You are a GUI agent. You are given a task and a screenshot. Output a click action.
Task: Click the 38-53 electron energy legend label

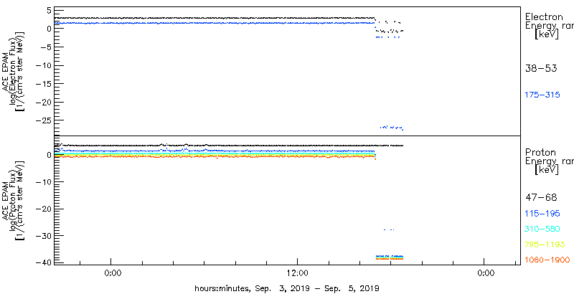tap(541, 69)
